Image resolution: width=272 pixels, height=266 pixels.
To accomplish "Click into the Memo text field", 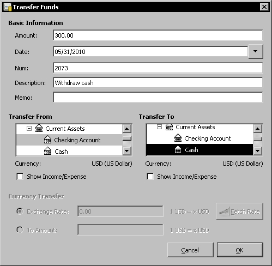I will tap(158, 98).
